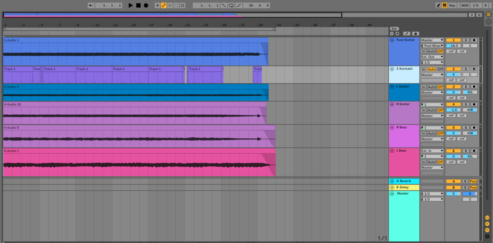Show In/Out section I-O button
Viewport: 493px width, 243px height.
click(487, 218)
